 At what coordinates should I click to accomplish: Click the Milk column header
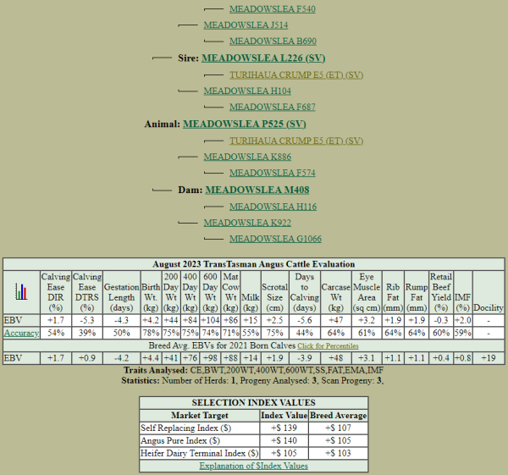pyautogui.click(x=251, y=292)
